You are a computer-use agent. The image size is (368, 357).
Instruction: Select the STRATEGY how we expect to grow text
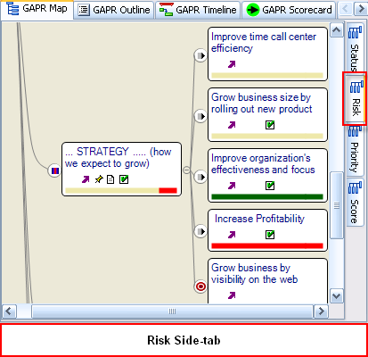pos(118,157)
